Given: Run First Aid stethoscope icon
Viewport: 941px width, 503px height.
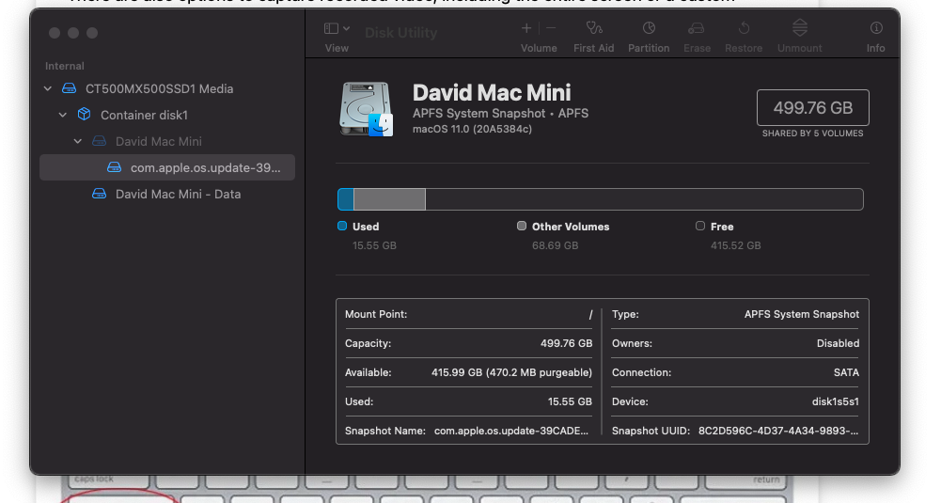Looking at the screenshot, I should 593,28.
